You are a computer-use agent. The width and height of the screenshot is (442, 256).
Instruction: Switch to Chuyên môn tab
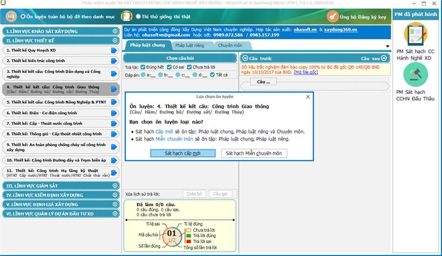coord(230,45)
